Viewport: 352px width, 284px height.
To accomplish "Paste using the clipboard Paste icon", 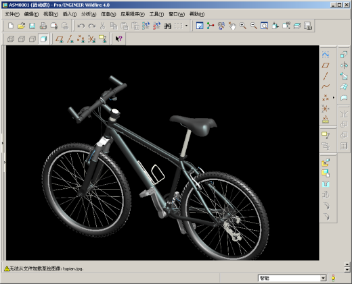I will click(124, 26).
